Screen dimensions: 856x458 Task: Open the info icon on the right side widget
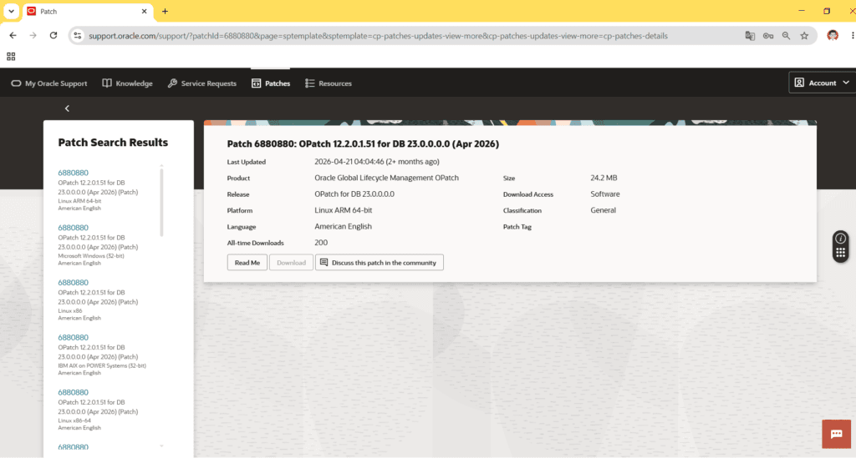[841, 238]
